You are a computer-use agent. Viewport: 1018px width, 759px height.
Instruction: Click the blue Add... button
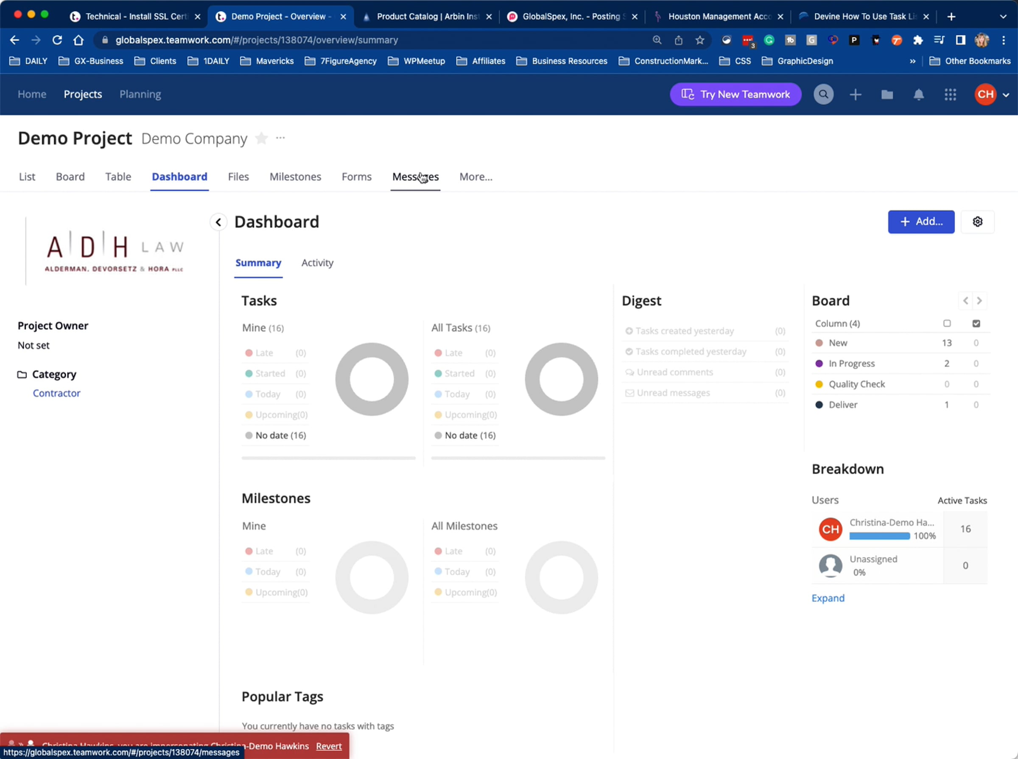click(x=921, y=222)
